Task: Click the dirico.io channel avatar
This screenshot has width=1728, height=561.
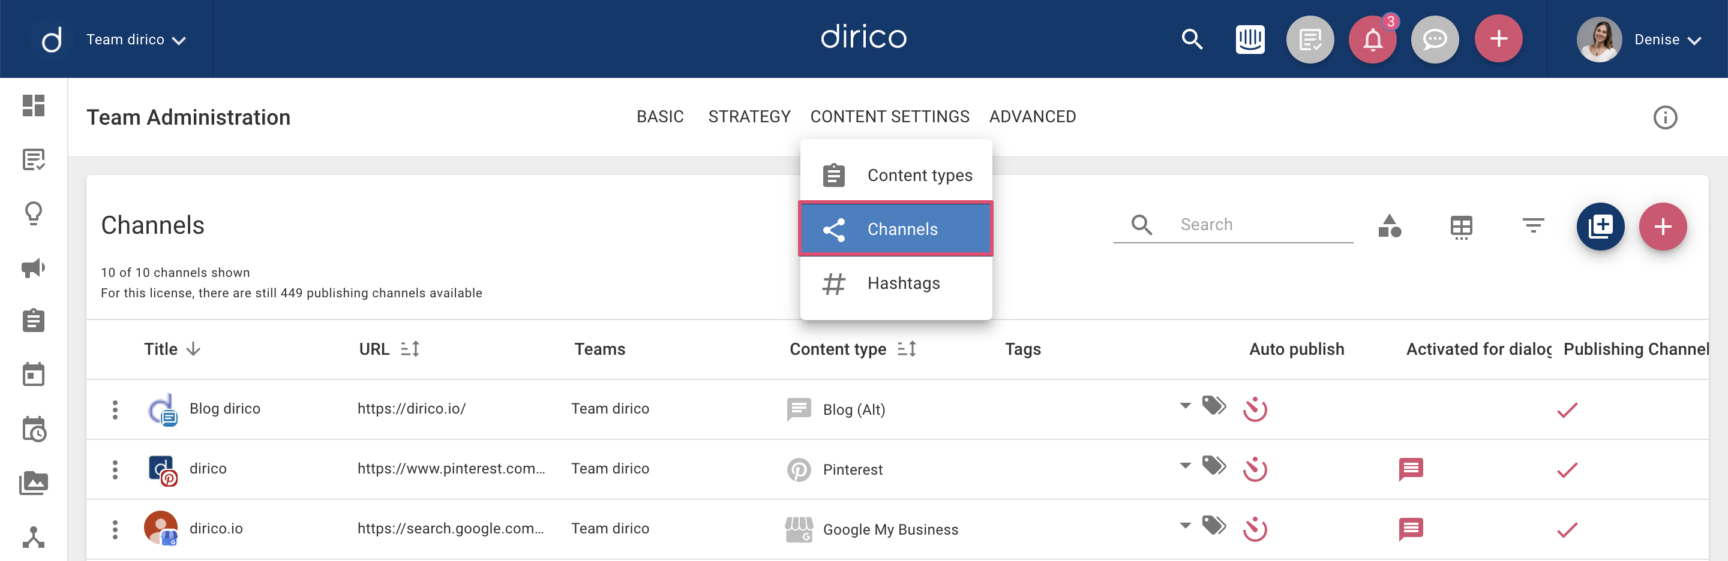Action: coord(161,529)
